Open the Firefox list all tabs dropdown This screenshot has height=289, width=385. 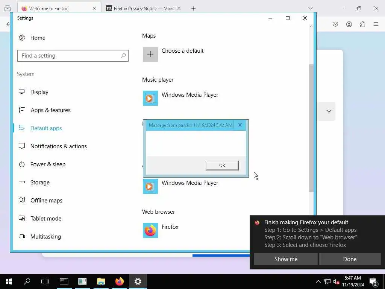311,8
